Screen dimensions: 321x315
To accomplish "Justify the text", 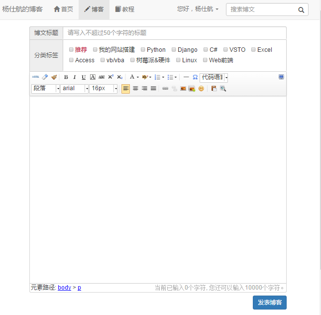I will (154, 88).
